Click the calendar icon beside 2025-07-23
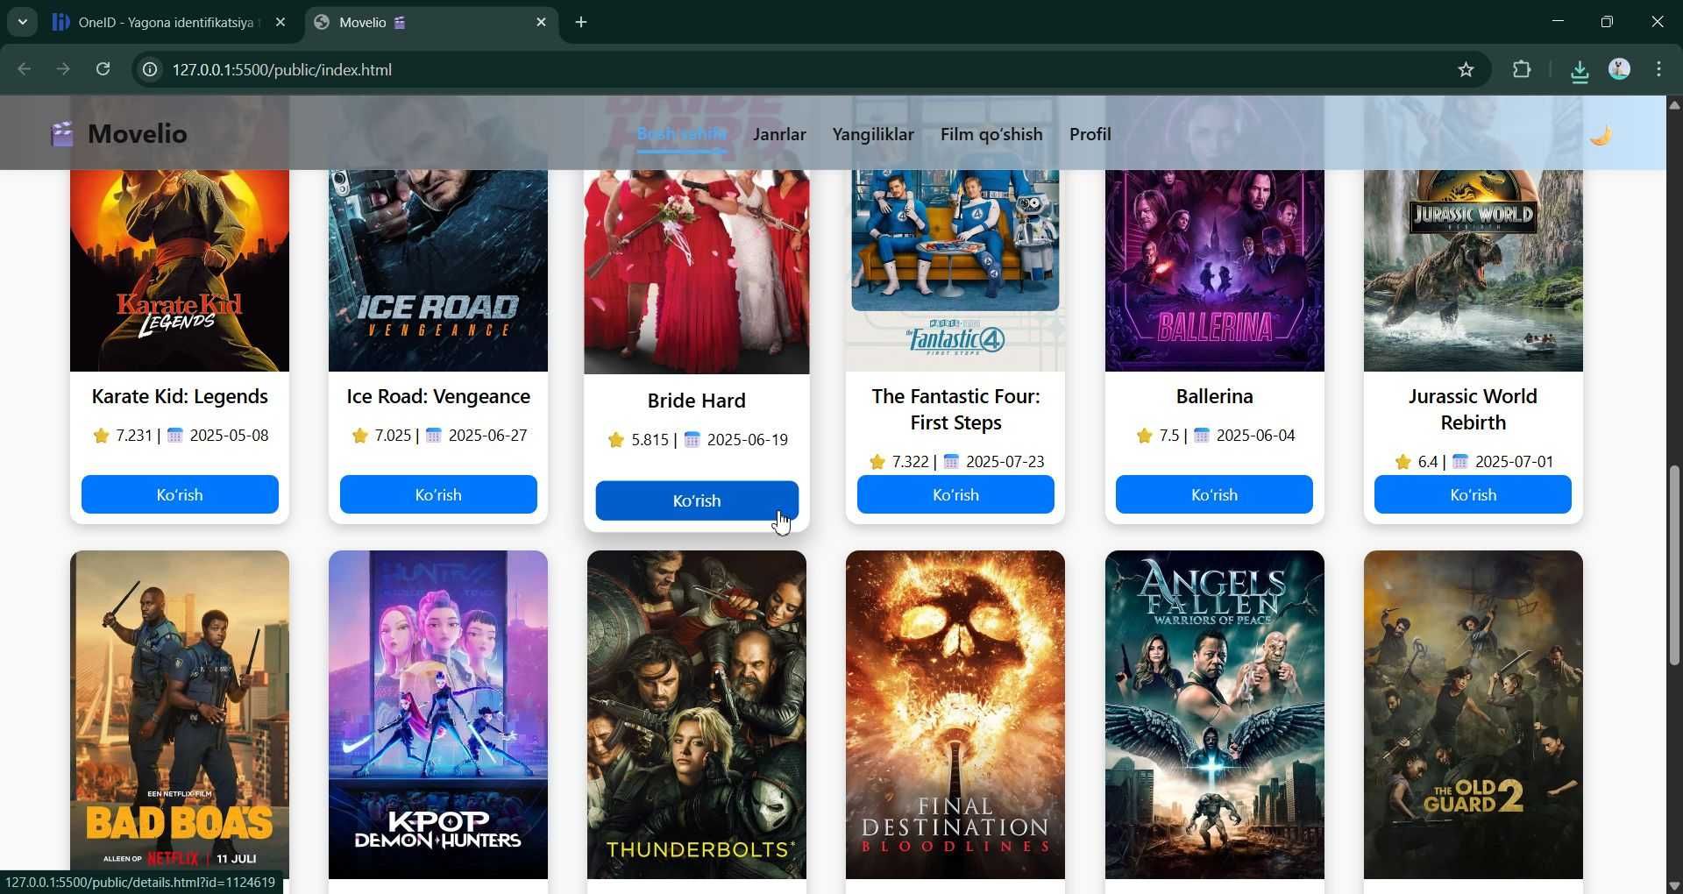Image resolution: width=1683 pixels, height=894 pixels. coord(951,462)
